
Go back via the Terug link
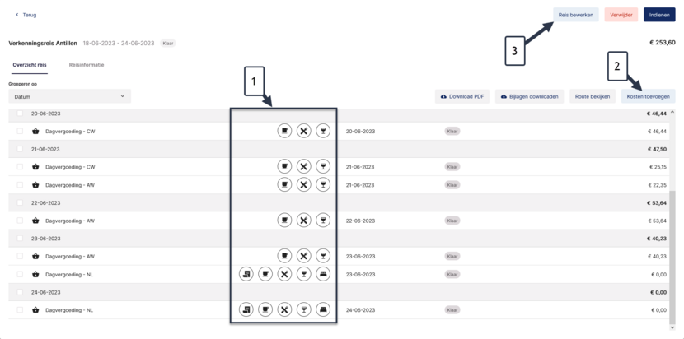tap(26, 15)
